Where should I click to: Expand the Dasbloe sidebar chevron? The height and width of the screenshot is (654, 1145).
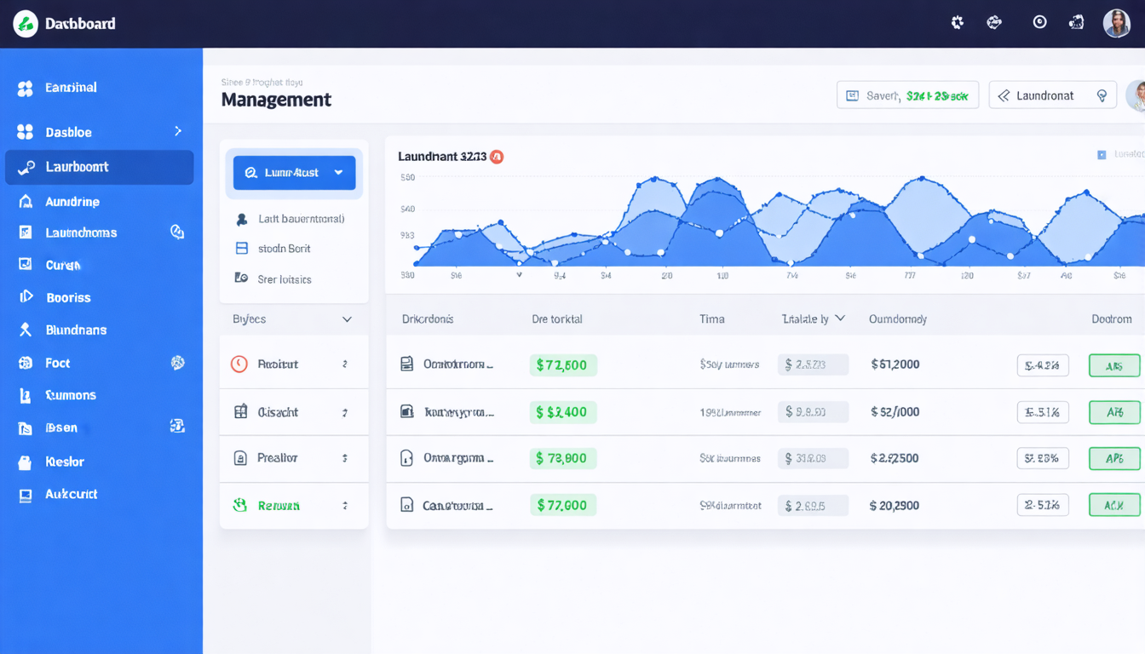tap(178, 131)
